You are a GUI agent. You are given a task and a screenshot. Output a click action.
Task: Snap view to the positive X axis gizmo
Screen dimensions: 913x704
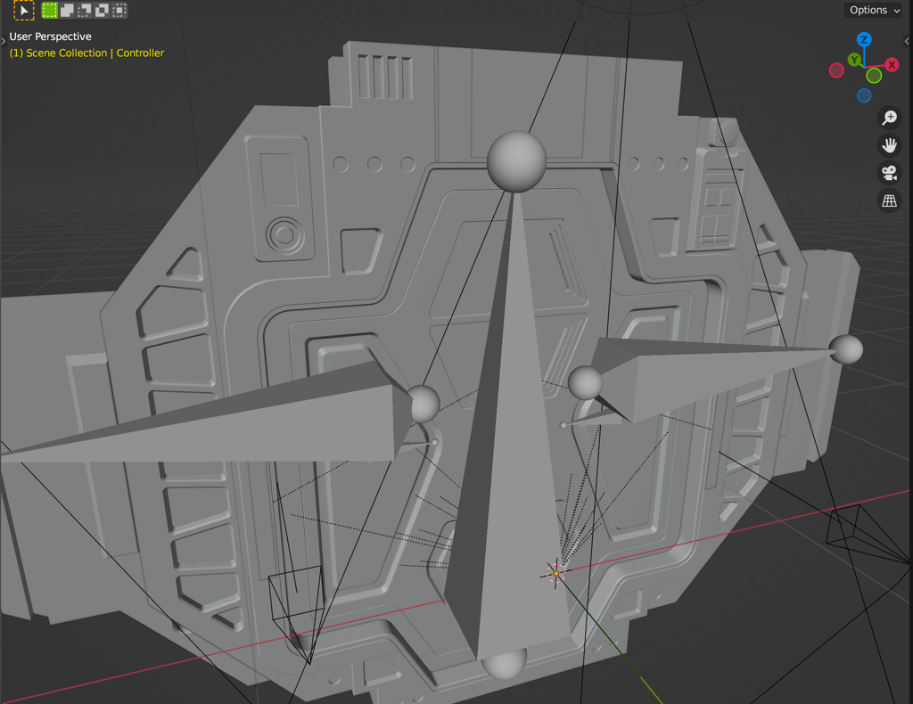(892, 64)
